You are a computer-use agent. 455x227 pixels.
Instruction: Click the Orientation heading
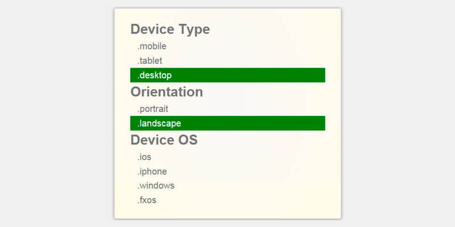(167, 92)
